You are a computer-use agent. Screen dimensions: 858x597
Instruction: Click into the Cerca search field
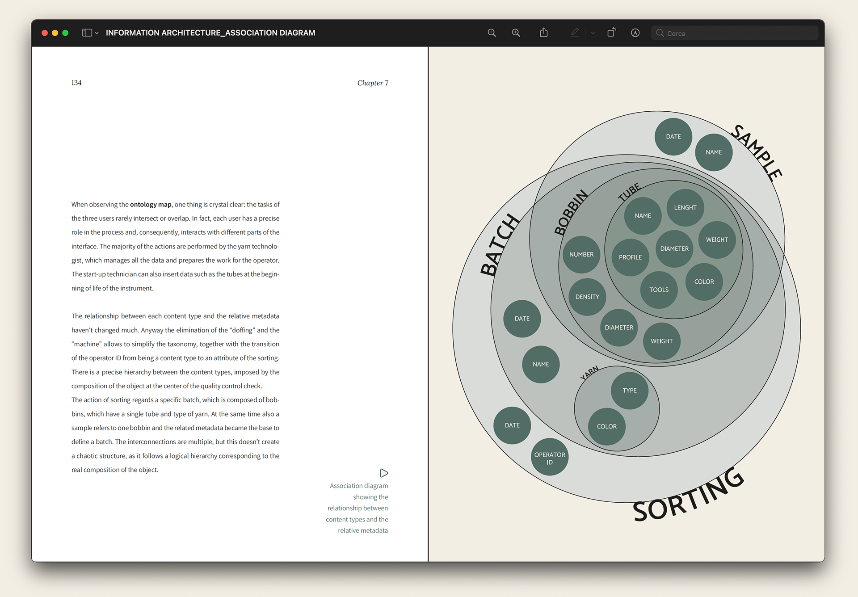(x=735, y=33)
